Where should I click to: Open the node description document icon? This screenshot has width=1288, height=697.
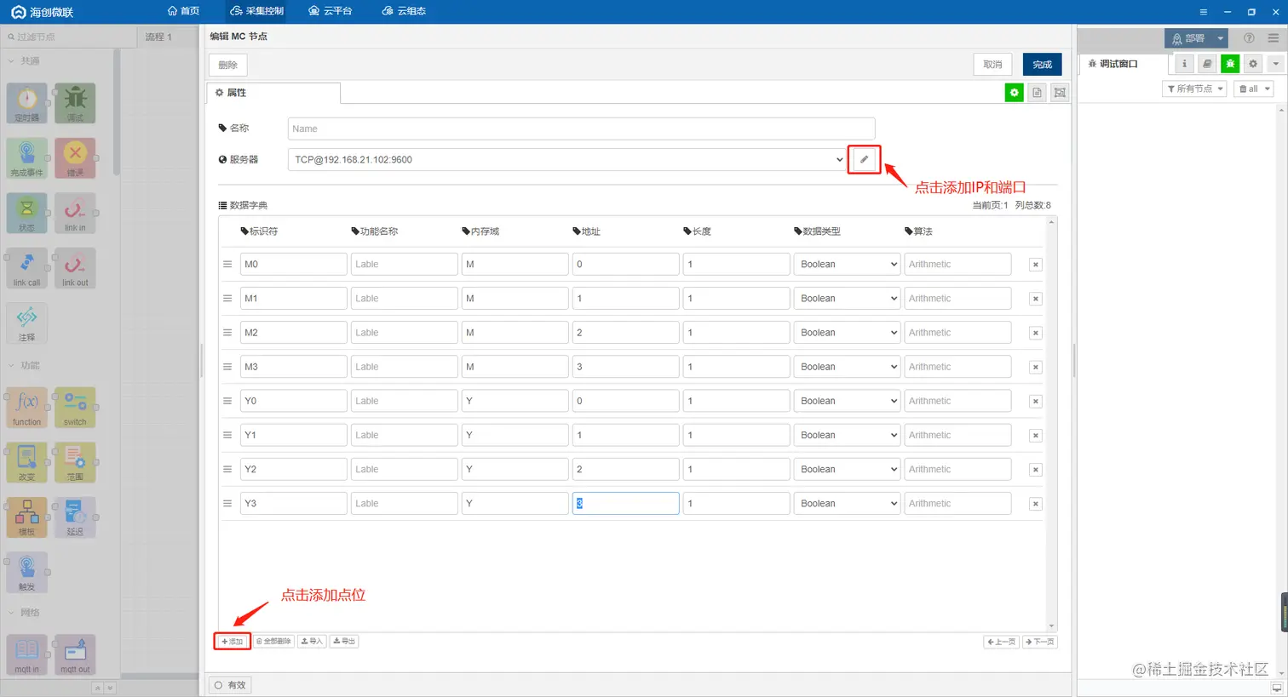click(x=1037, y=93)
